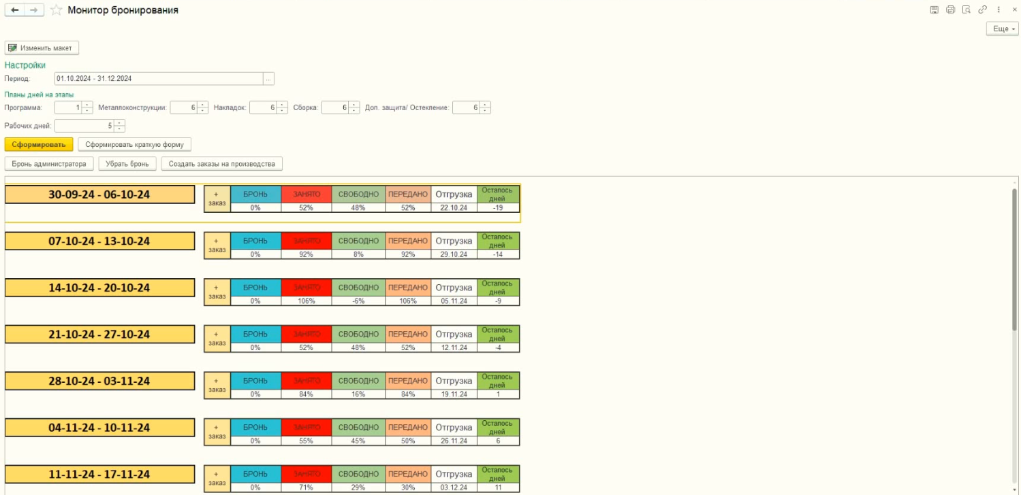The image size is (1021, 495).
Task: Click the printer icon
Action: pyautogui.click(x=950, y=10)
